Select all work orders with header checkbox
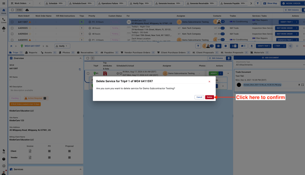Viewport: 305px width, 175px height. click(12, 10)
